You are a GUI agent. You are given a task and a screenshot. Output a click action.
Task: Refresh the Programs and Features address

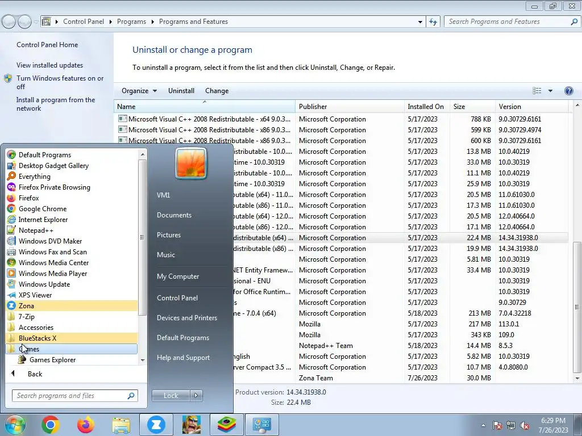[x=433, y=22]
